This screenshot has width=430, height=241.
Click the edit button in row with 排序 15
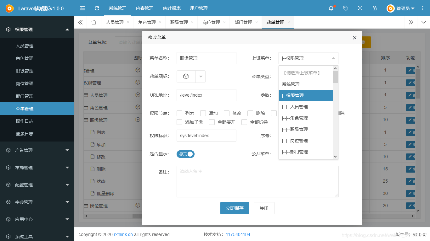(411, 169)
